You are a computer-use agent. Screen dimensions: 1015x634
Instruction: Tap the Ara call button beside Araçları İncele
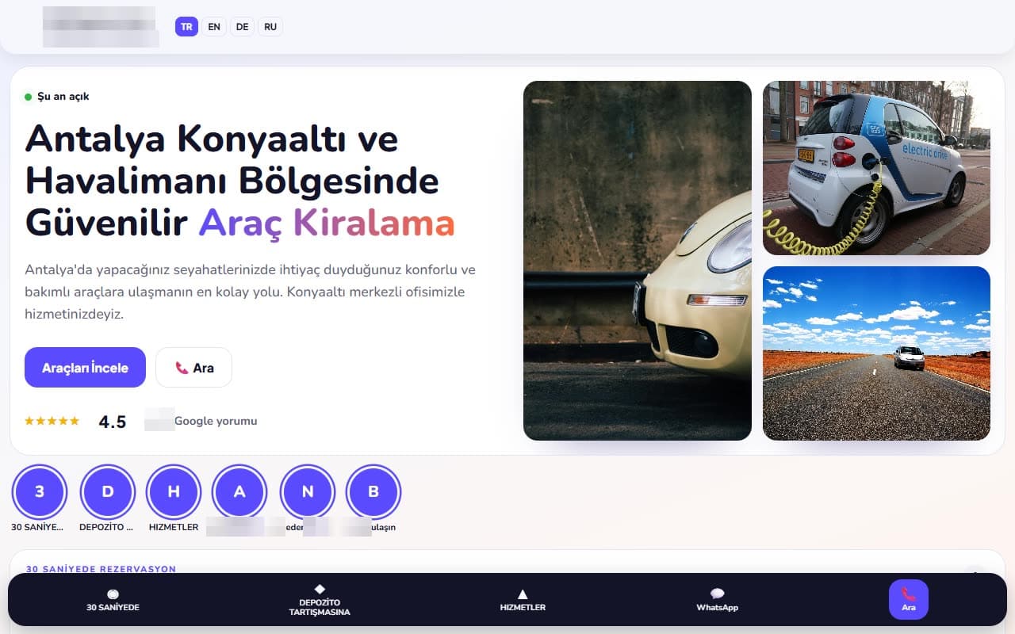[193, 368]
